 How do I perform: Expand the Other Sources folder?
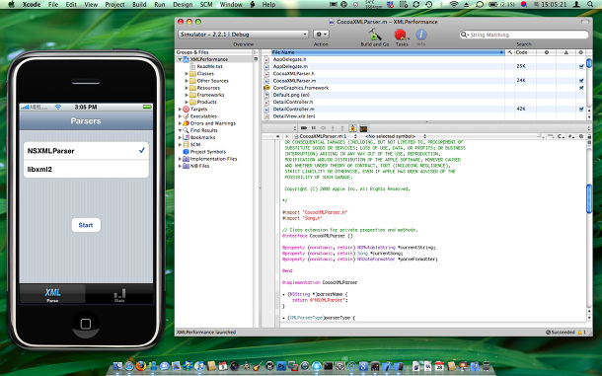point(187,81)
